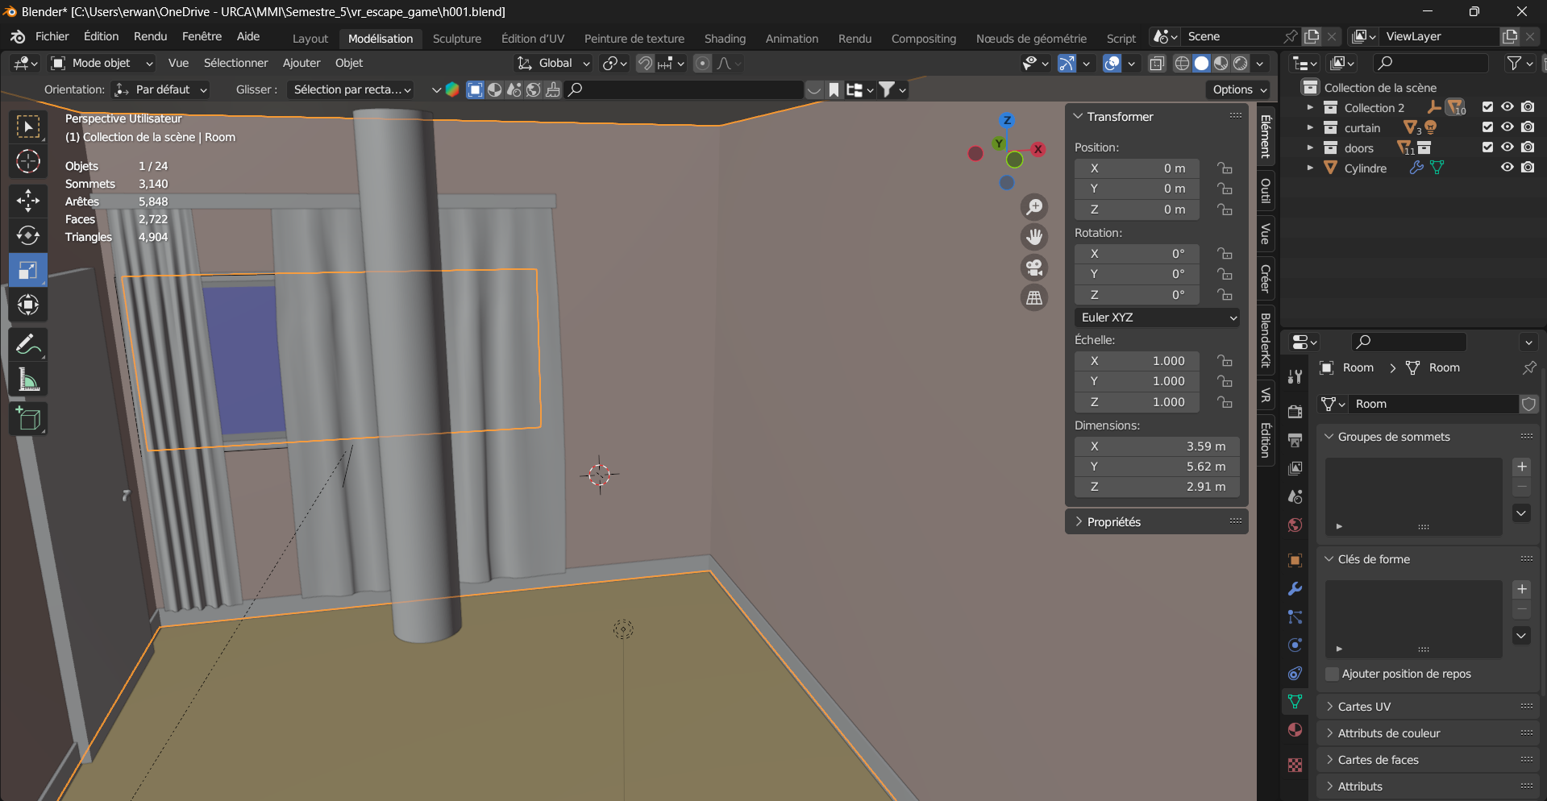
Task: Open the Euler XYZ rotation mode dropdown
Action: pyautogui.click(x=1157, y=317)
